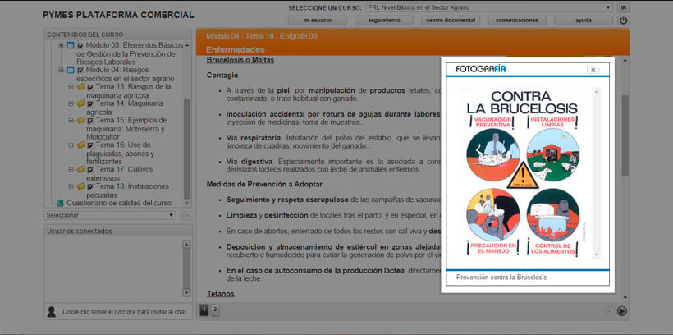Click the Brucelosis o Maltas heading
Viewport: 673px width, 335px height.
click(240, 60)
